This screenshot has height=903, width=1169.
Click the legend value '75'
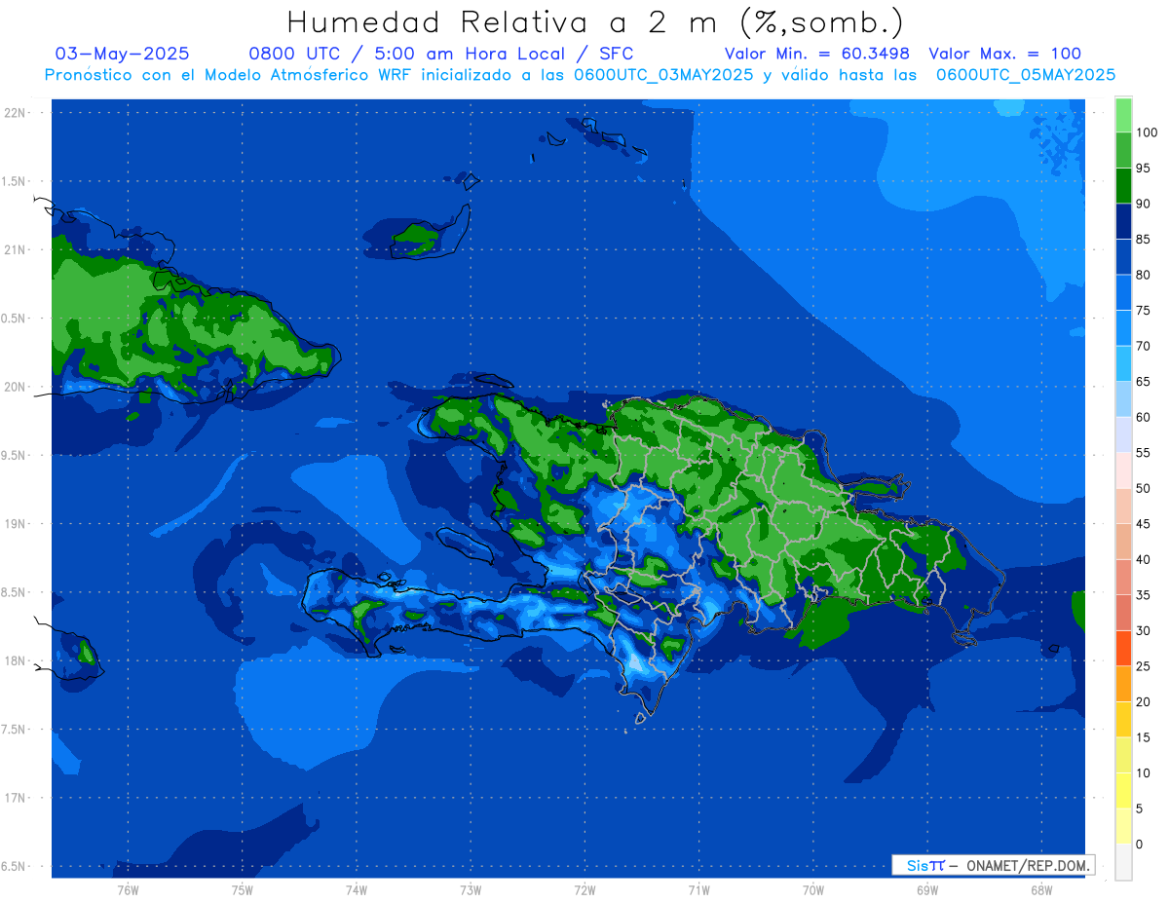pos(1143,311)
